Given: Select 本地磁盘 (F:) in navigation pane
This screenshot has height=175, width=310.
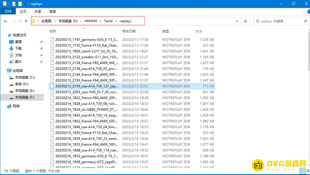Looking at the screenshot, I should click(22, 97).
